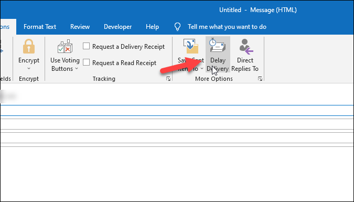Click the Tell me what you want to do box
The width and height of the screenshot is (354, 202).
pyautogui.click(x=227, y=27)
